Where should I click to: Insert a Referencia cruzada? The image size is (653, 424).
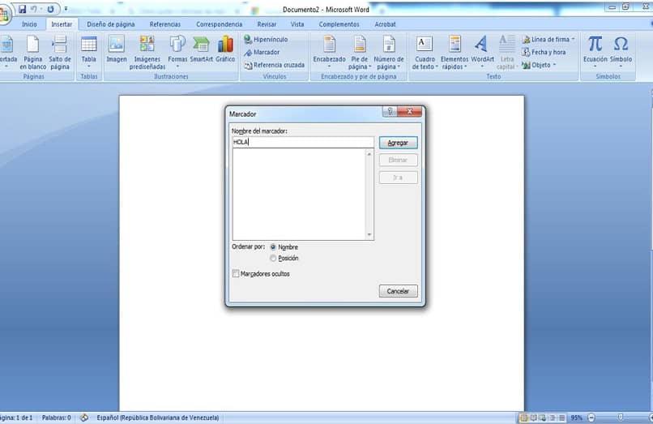275,65
